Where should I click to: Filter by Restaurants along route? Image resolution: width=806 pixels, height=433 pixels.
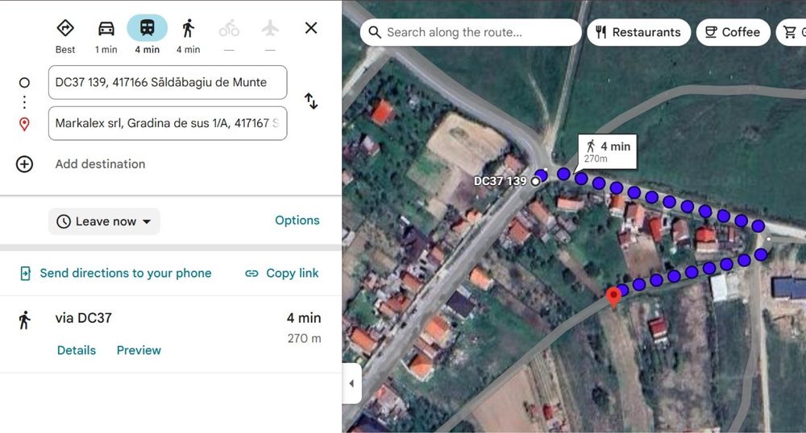tap(638, 32)
